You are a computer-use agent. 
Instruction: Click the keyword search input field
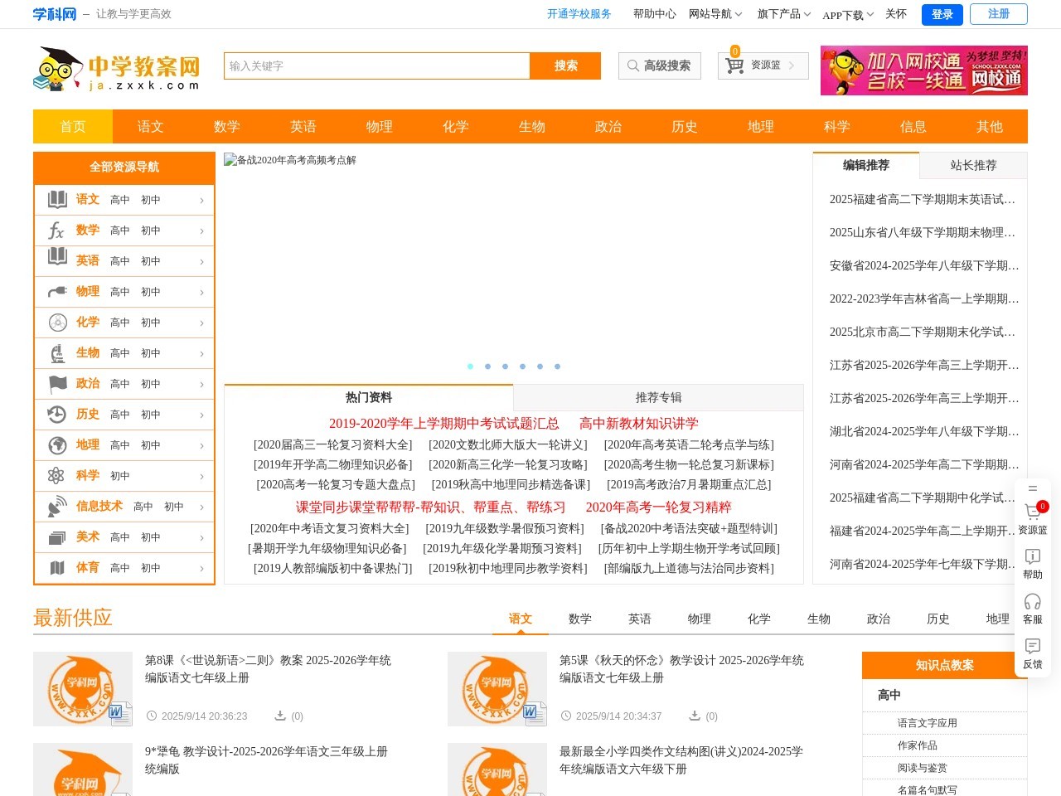373,66
